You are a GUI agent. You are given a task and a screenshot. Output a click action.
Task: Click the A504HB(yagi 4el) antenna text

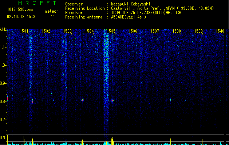tap(129, 17)
